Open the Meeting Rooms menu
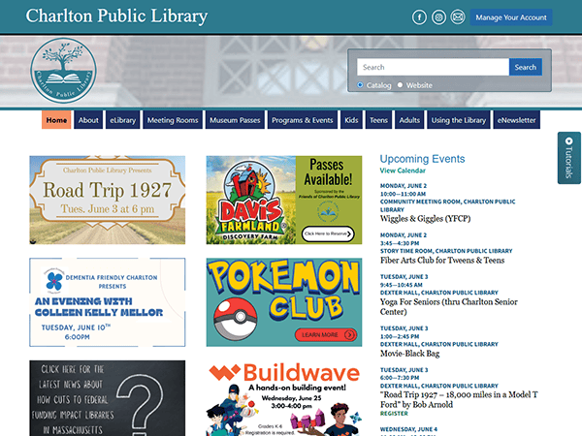 (x=173, y=120)
